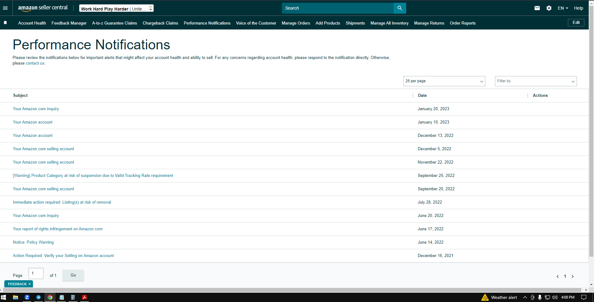Click the Amazon Seller Central logo
This screenshot has height=302, width=594.
[43, 8]
